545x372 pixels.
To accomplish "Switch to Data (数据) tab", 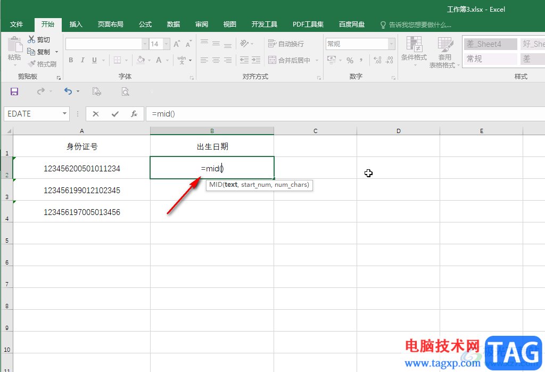I will [173, 24].
